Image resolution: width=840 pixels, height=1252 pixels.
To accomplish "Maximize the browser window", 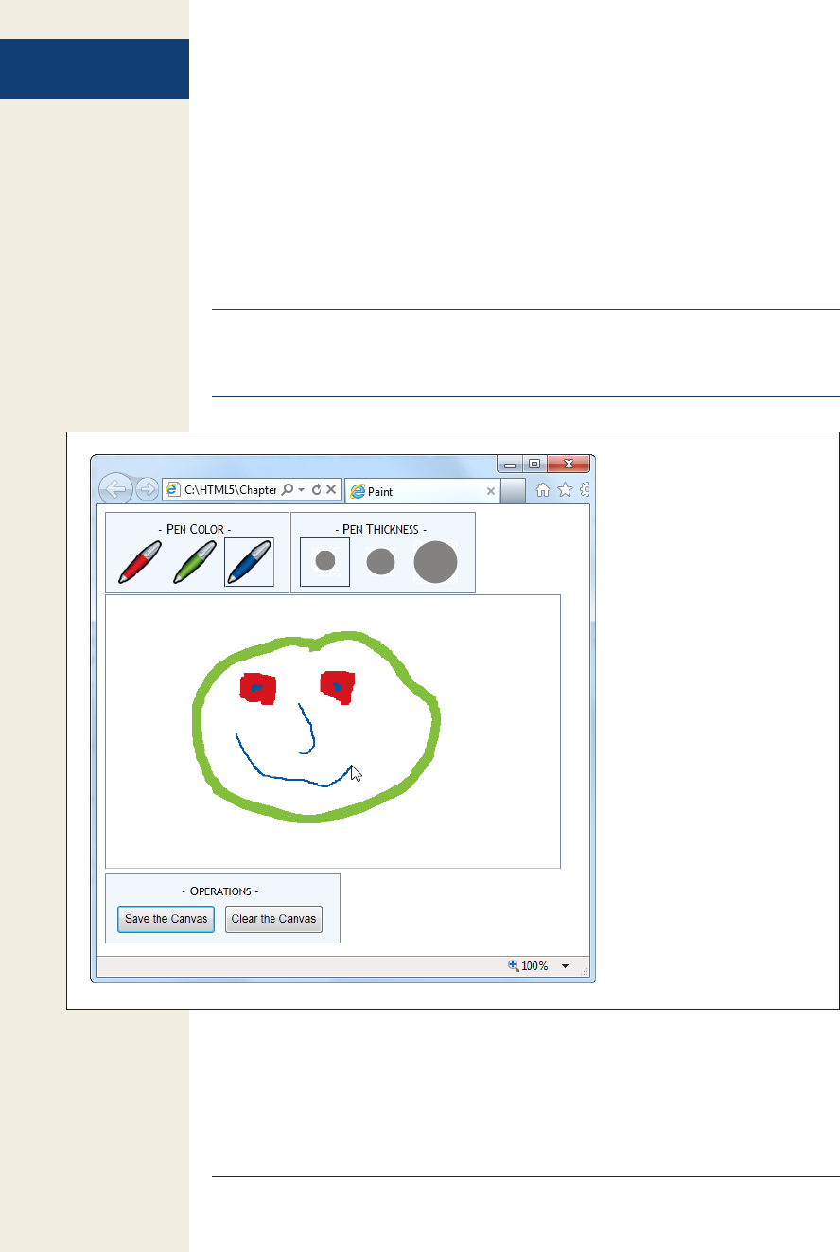I will [x=534, y=464].
